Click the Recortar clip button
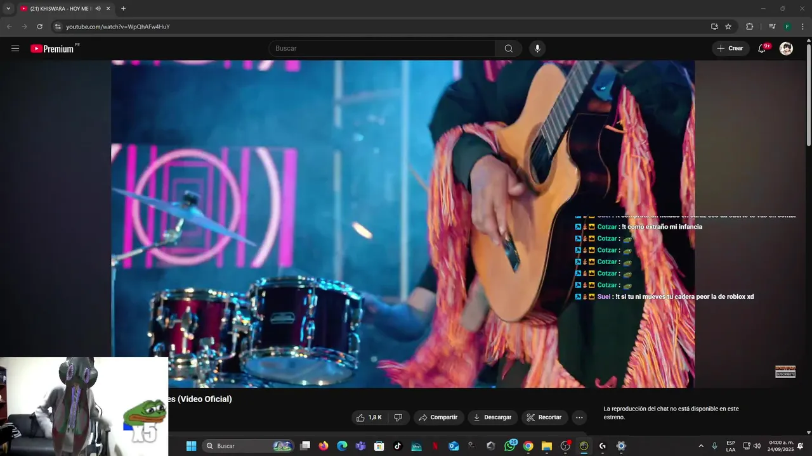 click(x=544, y=417)
